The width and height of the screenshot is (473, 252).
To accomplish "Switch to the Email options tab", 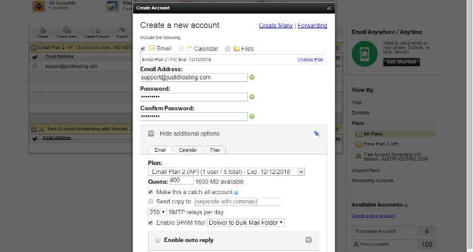I will (160, 150).
